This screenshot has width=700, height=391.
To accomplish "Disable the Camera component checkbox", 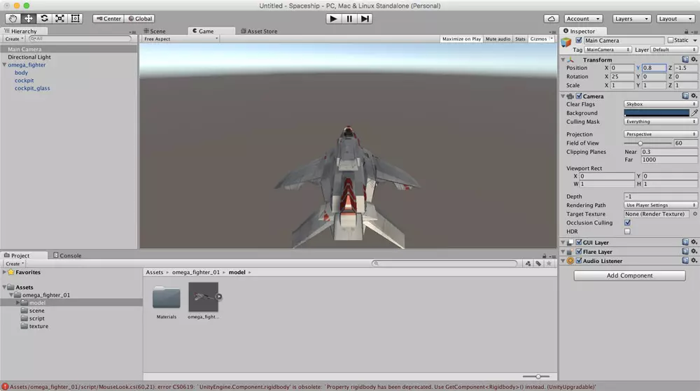I will pyautogui.click(x=579, y=96).
